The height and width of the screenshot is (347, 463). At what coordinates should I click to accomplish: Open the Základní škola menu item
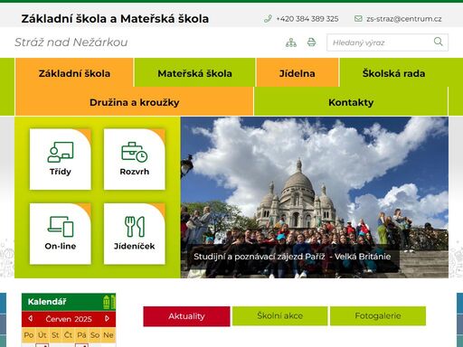74,73
